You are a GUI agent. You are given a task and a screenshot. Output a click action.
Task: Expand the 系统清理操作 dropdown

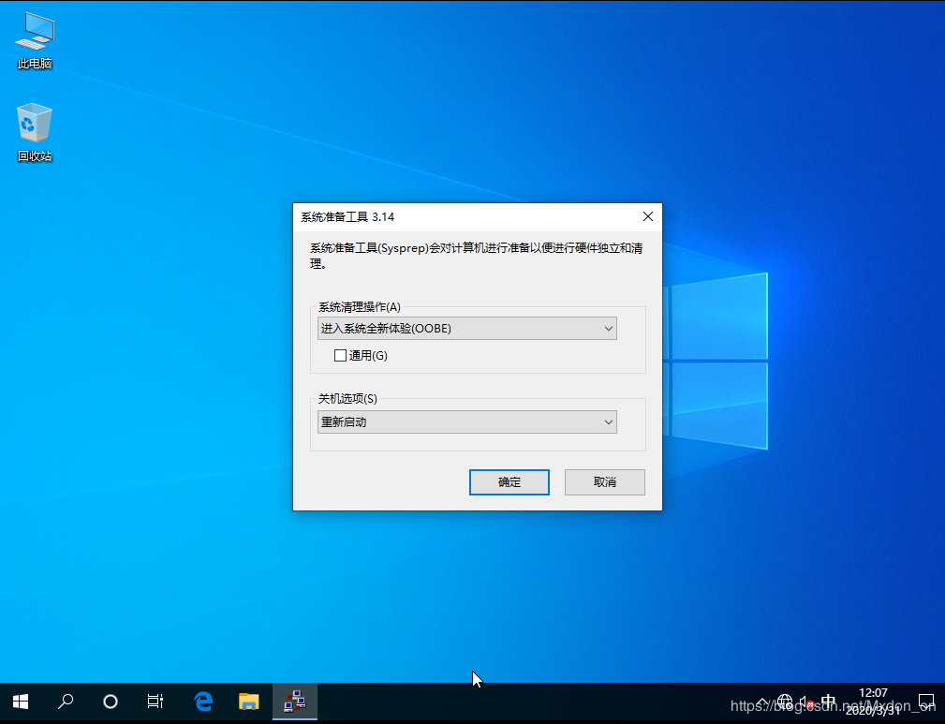tap(467, 329)
